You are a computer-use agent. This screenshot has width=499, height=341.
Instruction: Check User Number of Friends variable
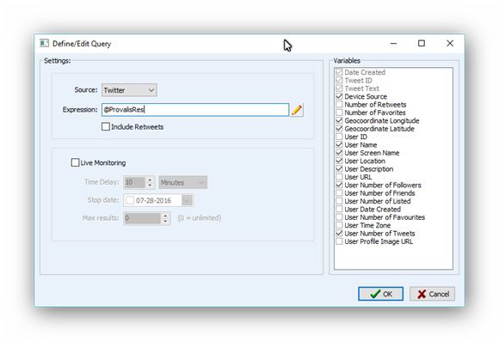click(339, 193)
